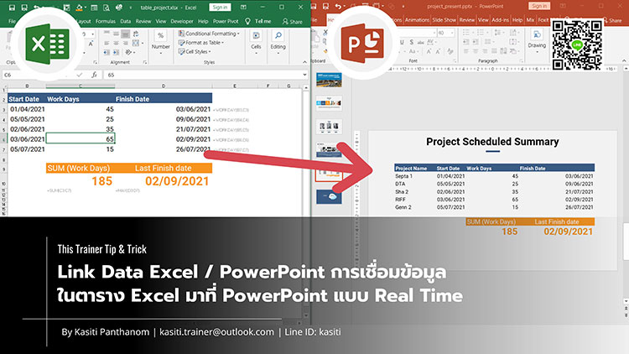Screen dimensions: 629x354
Task: Click Clear All Formatting in PowerPoint's Font group
Action: 450,51
